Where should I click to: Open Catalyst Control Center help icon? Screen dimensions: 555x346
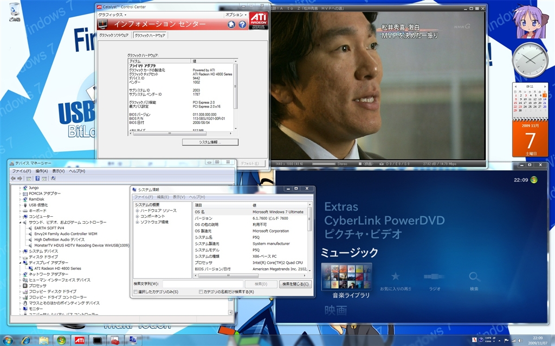pos(242,24)
